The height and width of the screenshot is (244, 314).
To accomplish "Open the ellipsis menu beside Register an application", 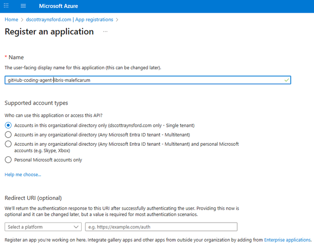I will tap(105, 31).
